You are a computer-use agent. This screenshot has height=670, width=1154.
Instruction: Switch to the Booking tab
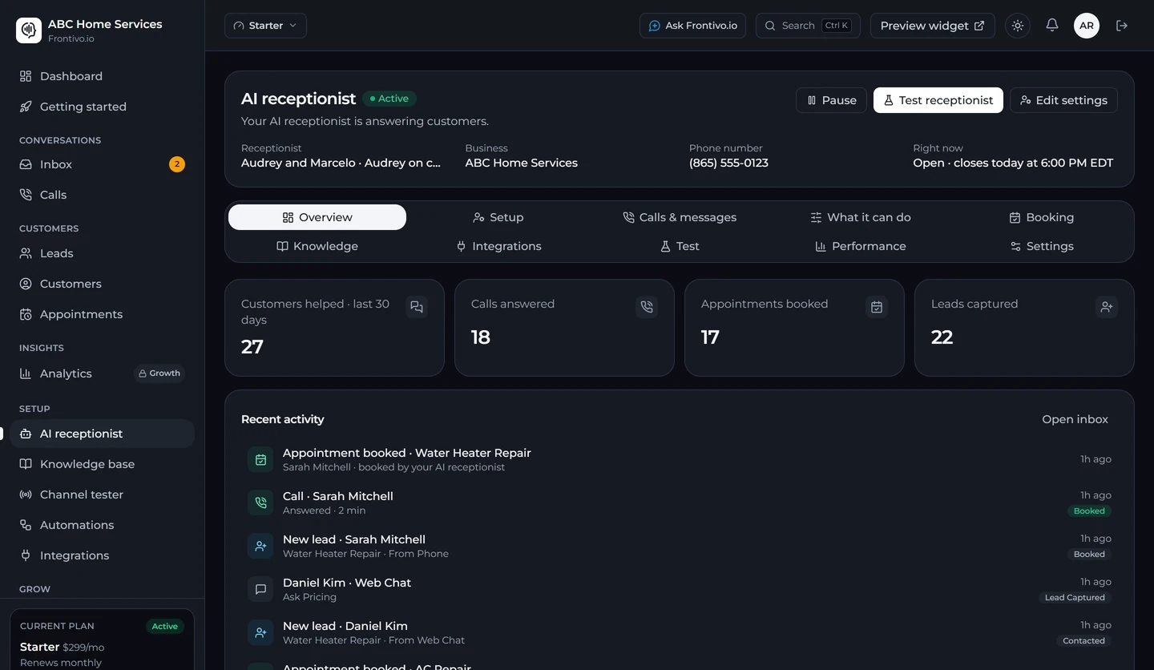point(1042,217)
